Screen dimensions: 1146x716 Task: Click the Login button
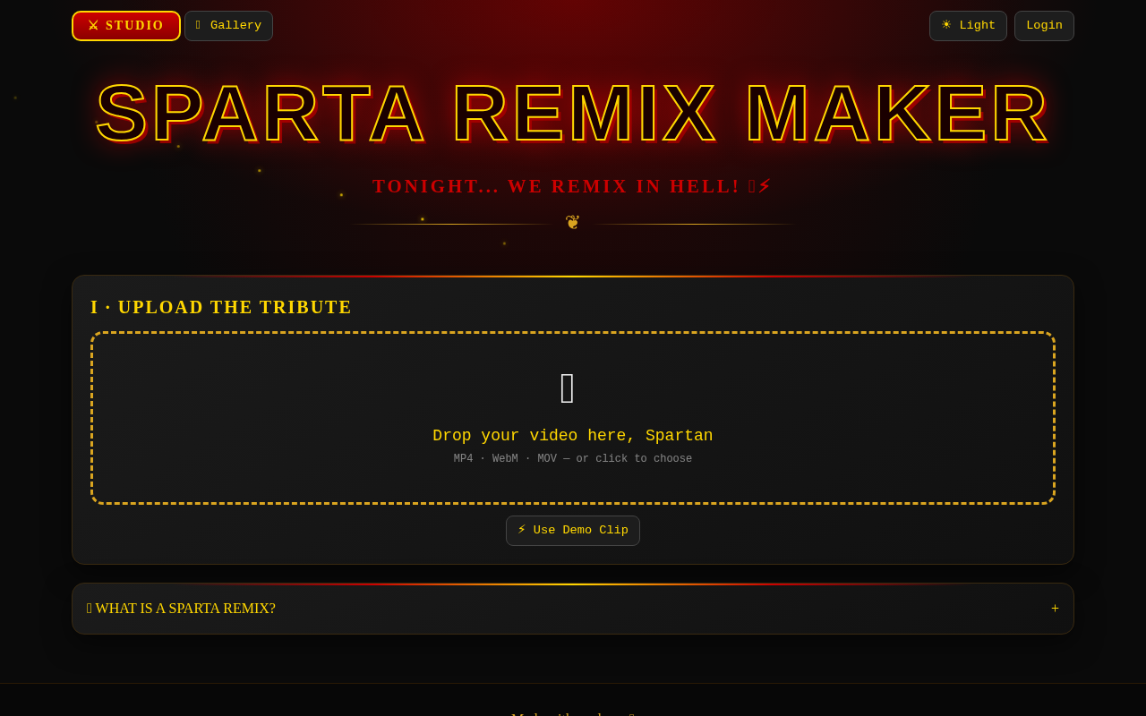(x=1044, y=26)
